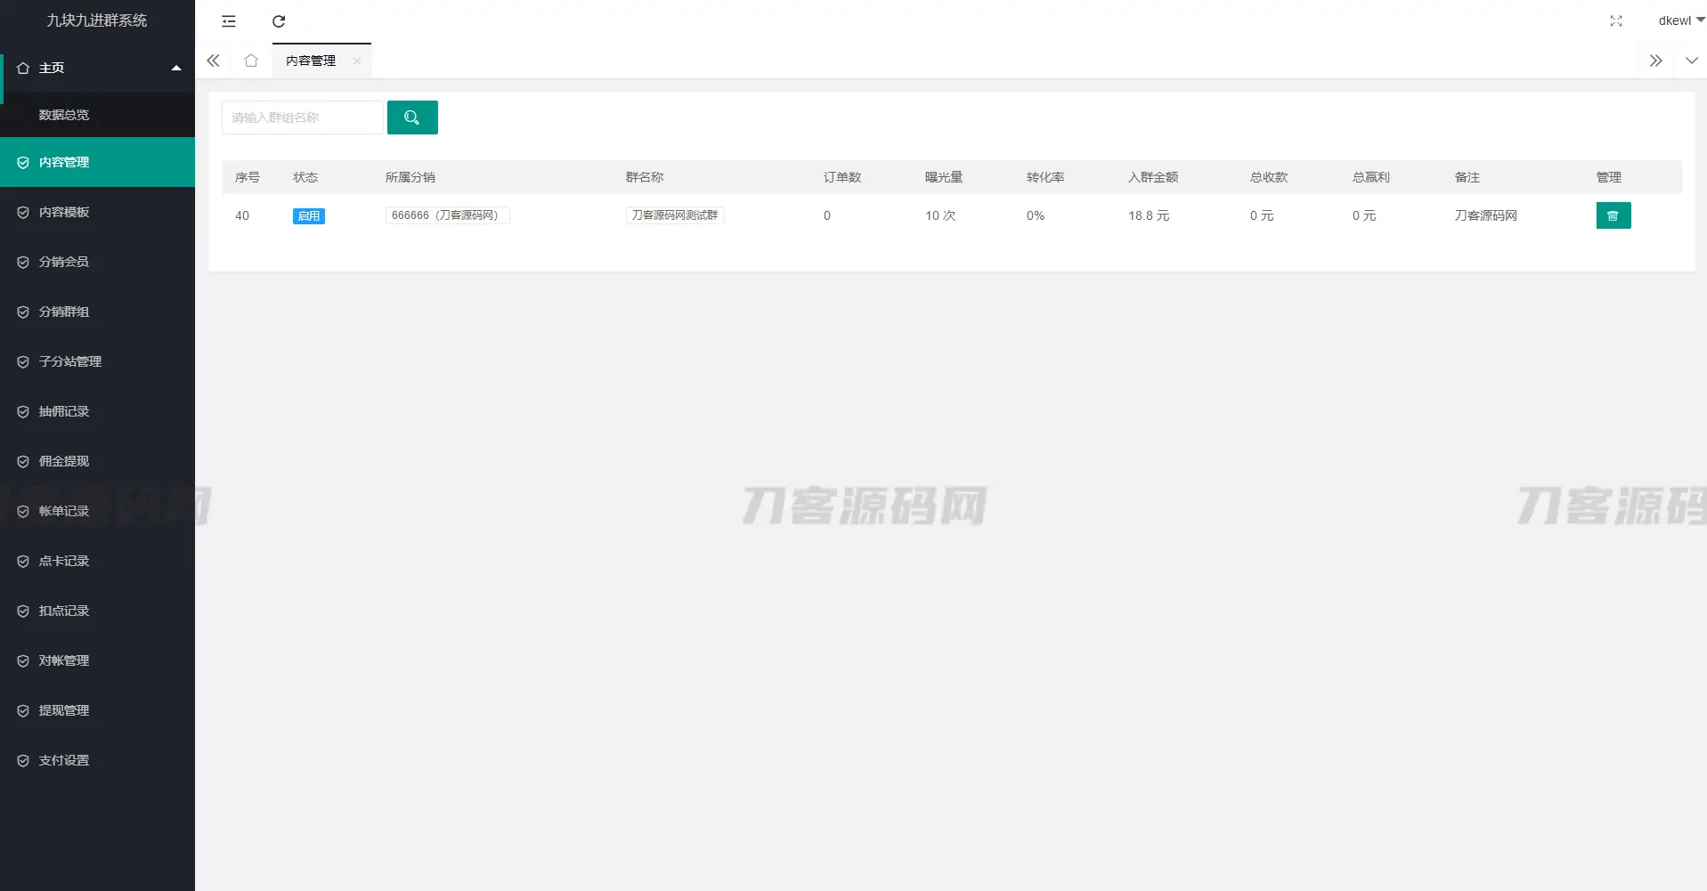Click the right tab scroll double-arrow
Screen dimensions: 1707x891
coord(1656,61)
